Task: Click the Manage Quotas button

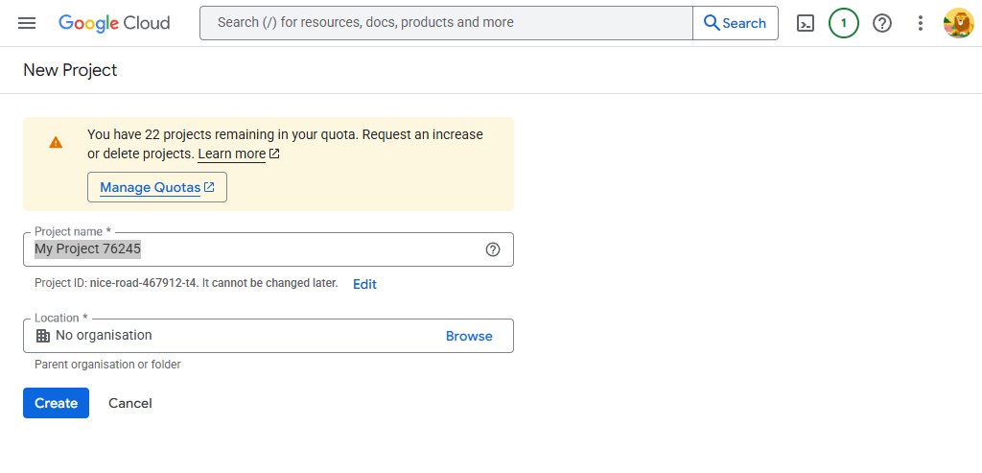Action: (157, 187)
